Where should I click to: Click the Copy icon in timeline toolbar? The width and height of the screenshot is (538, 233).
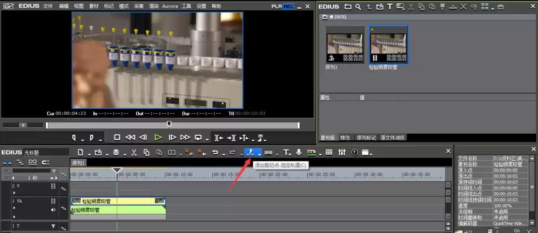tap(146, 153)
